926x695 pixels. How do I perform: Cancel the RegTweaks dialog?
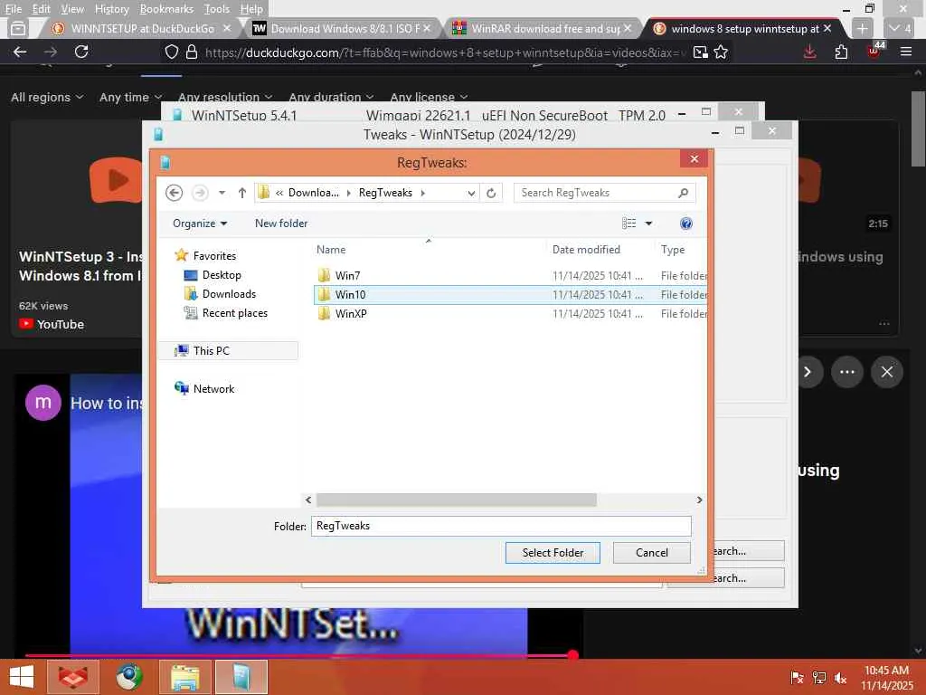tap(651, 553)
